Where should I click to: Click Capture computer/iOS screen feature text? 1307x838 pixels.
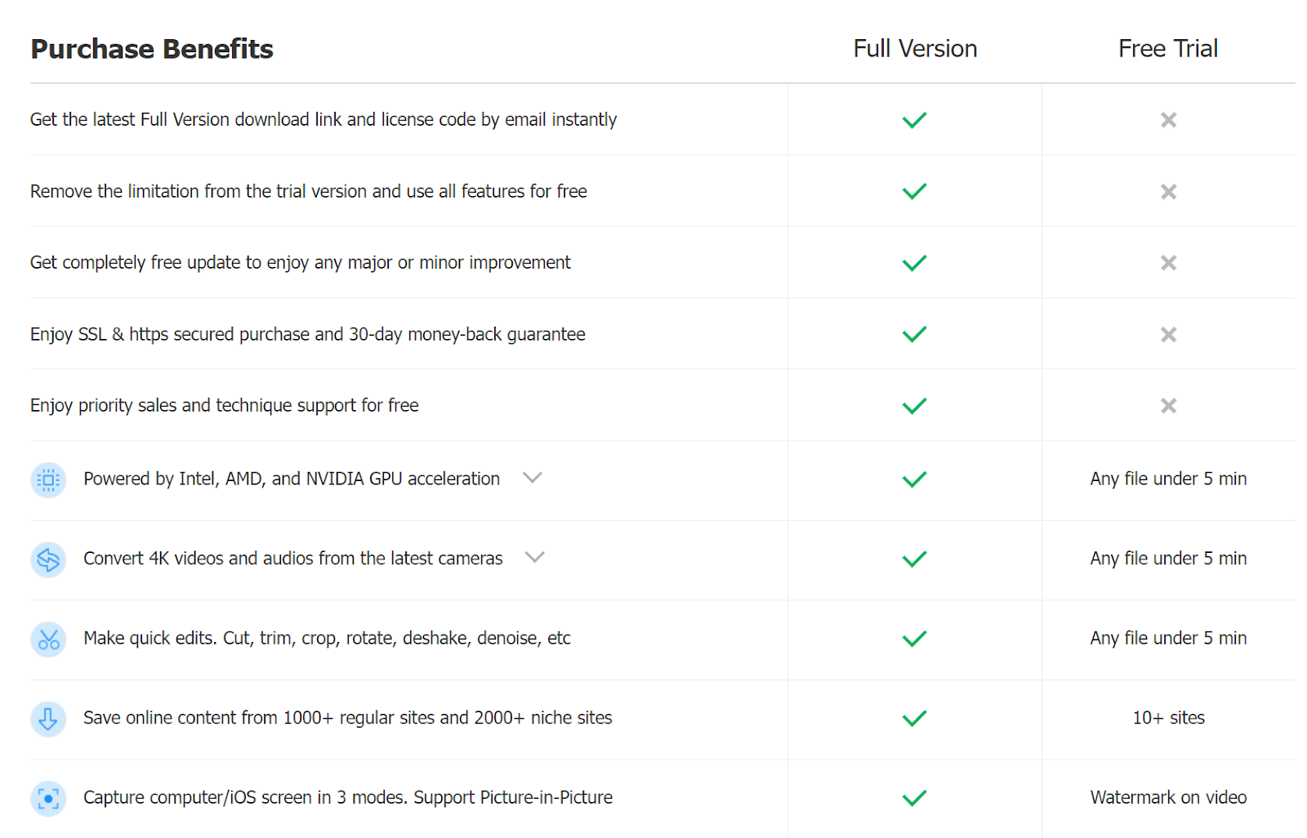pos(348,797)
